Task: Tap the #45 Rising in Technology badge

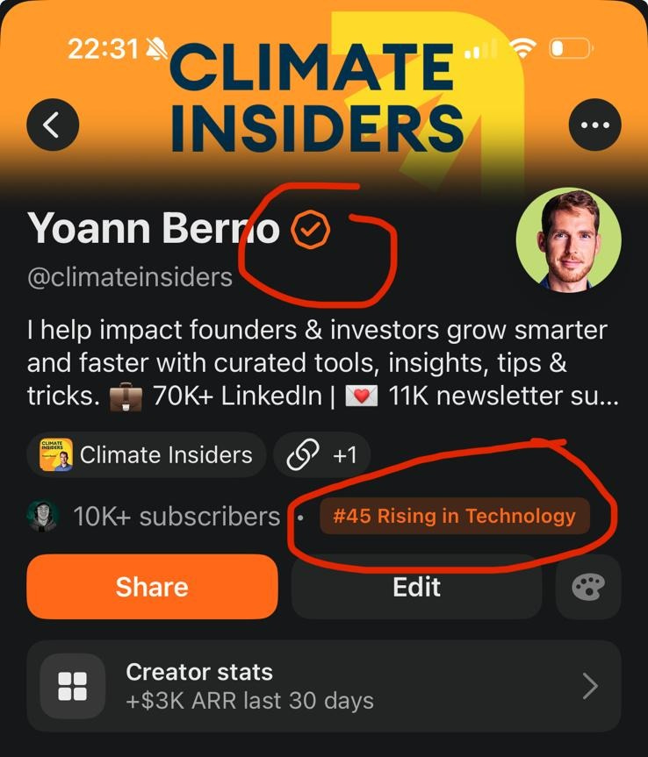Action: pos(454,516)
